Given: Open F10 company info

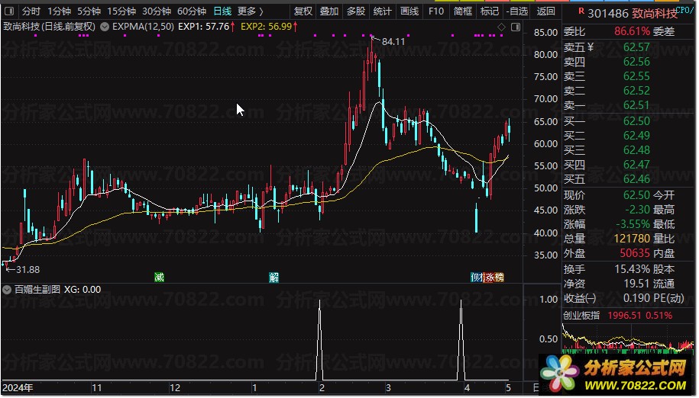Looking at the screenshot, I should (436, 11).
